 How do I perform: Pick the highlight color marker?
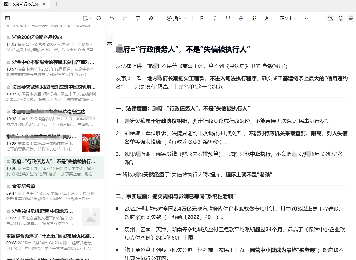tap(254, 18)
